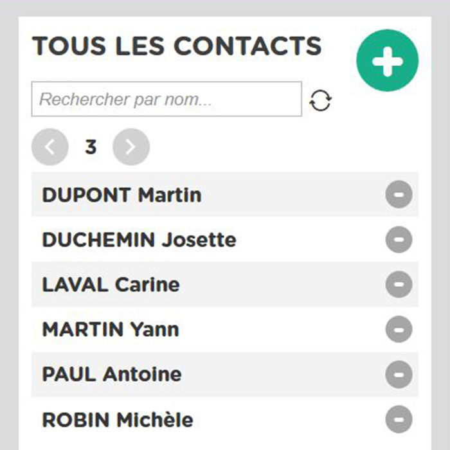Viewport: 450px width, 450px height.
Task: Remove ROBIN Michèle with the minus icon
Action: pyautogui.click(x=399, y=419)
